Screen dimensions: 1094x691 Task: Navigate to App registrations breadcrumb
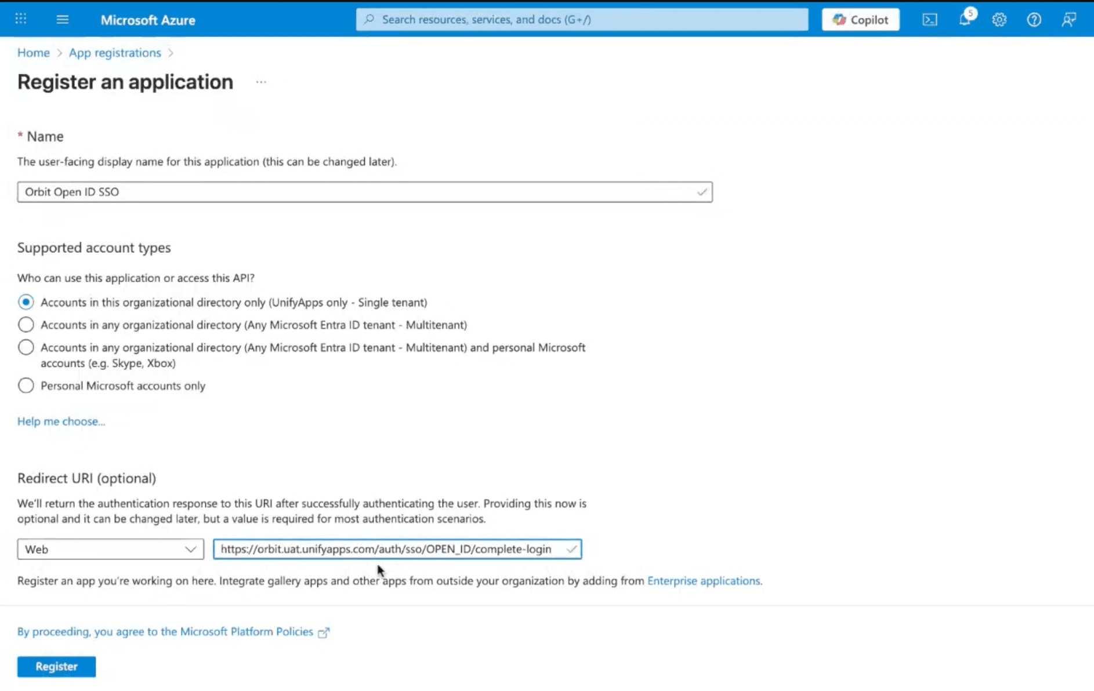pyautogui.click(x=115, y=53)
